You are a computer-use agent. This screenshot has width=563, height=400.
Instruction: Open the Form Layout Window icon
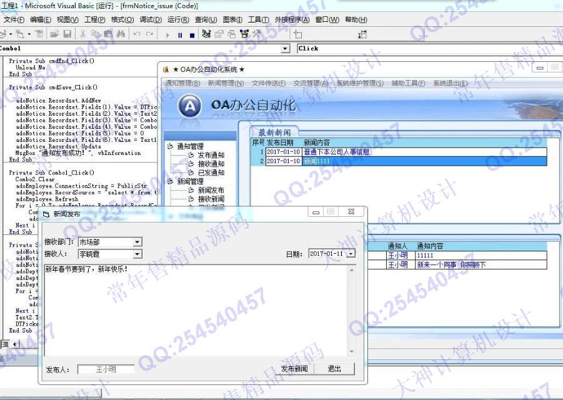pos(232,34)
